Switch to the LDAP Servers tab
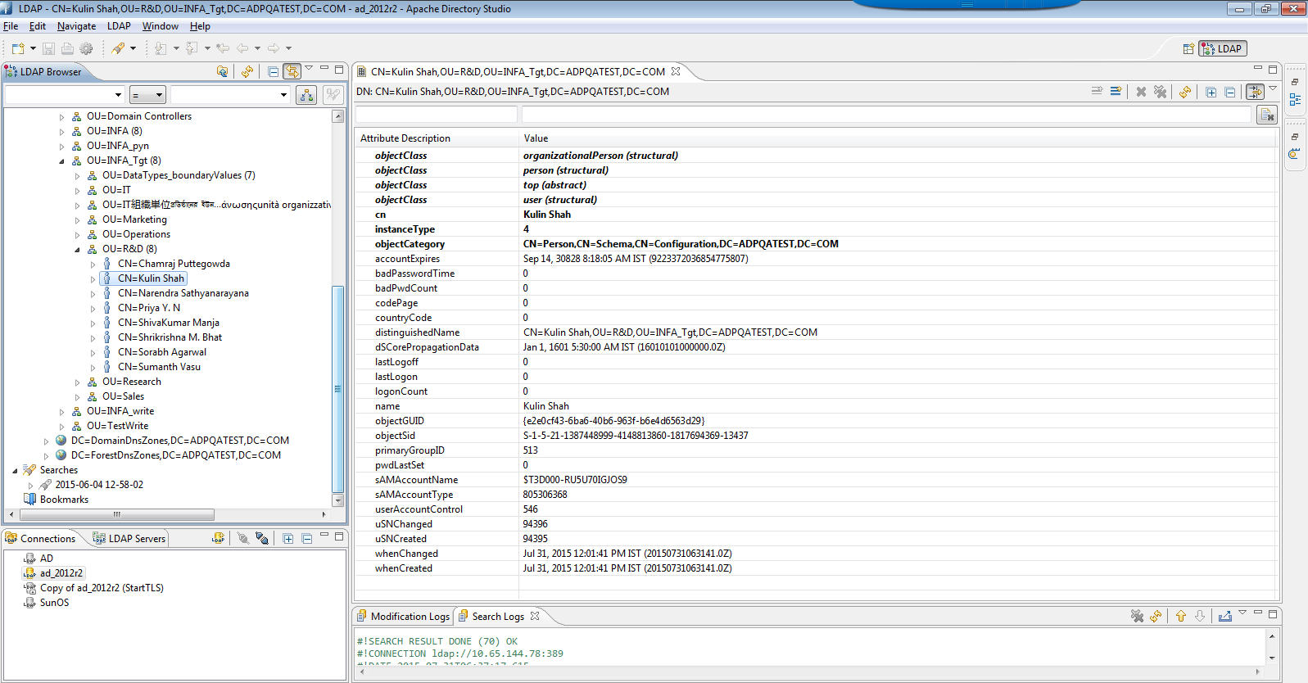Image resolution: width=1308 pixels, height=683 pixels. (129, 538)
